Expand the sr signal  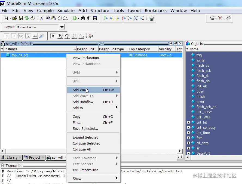188,148
